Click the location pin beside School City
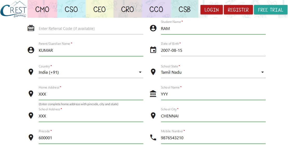The width and height of the screenshot is (288, 145). [153, 116]
